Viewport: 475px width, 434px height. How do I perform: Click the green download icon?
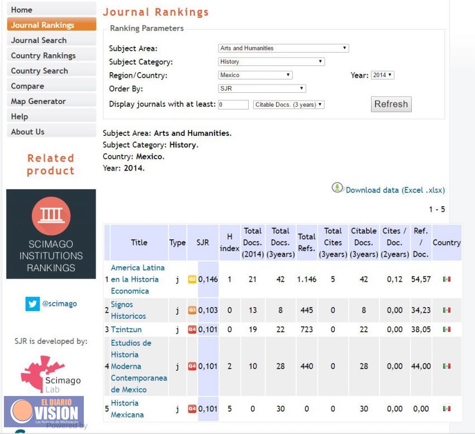[337, 188]
